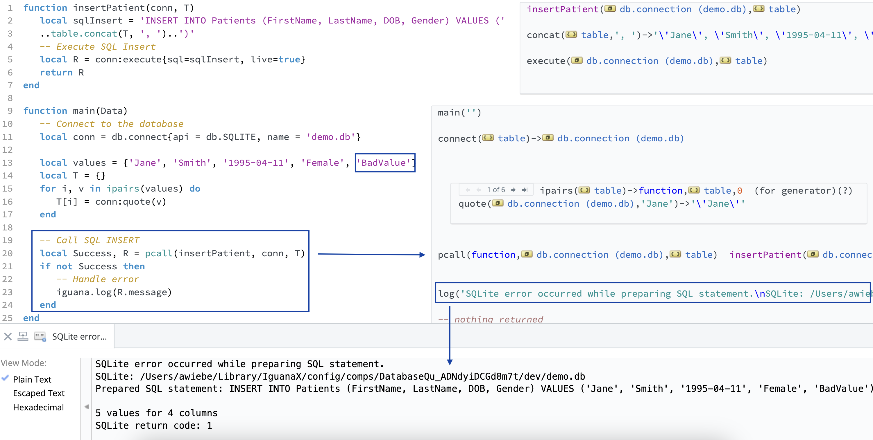Image resolution: width=873 pixels, height=440 pixels.
Task: Click the pop-out window icon in viewer bar
Action: tap(23, 336)
